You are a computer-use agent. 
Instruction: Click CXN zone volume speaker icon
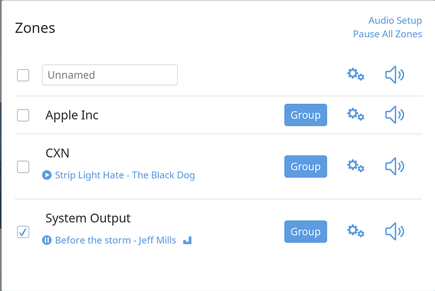click(395, 166)
